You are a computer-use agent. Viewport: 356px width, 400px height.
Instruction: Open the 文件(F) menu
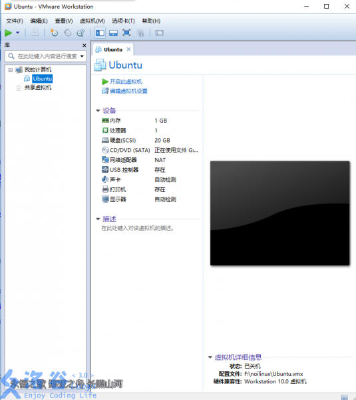tap(15, 21)
